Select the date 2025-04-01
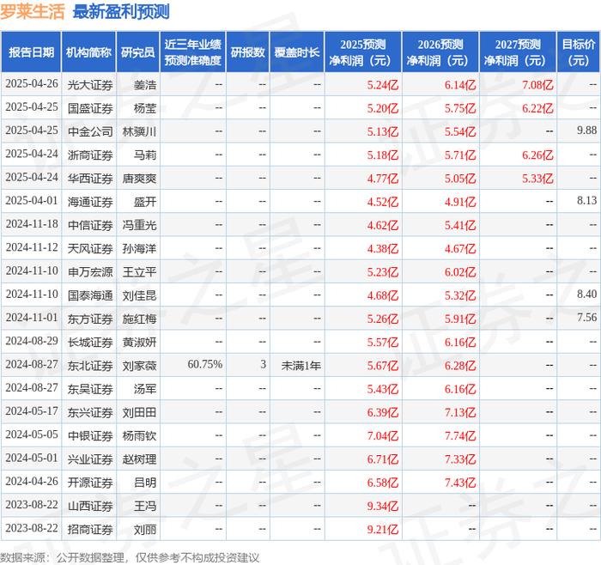Viewport: 601px width, 565px height. (32, 200)
